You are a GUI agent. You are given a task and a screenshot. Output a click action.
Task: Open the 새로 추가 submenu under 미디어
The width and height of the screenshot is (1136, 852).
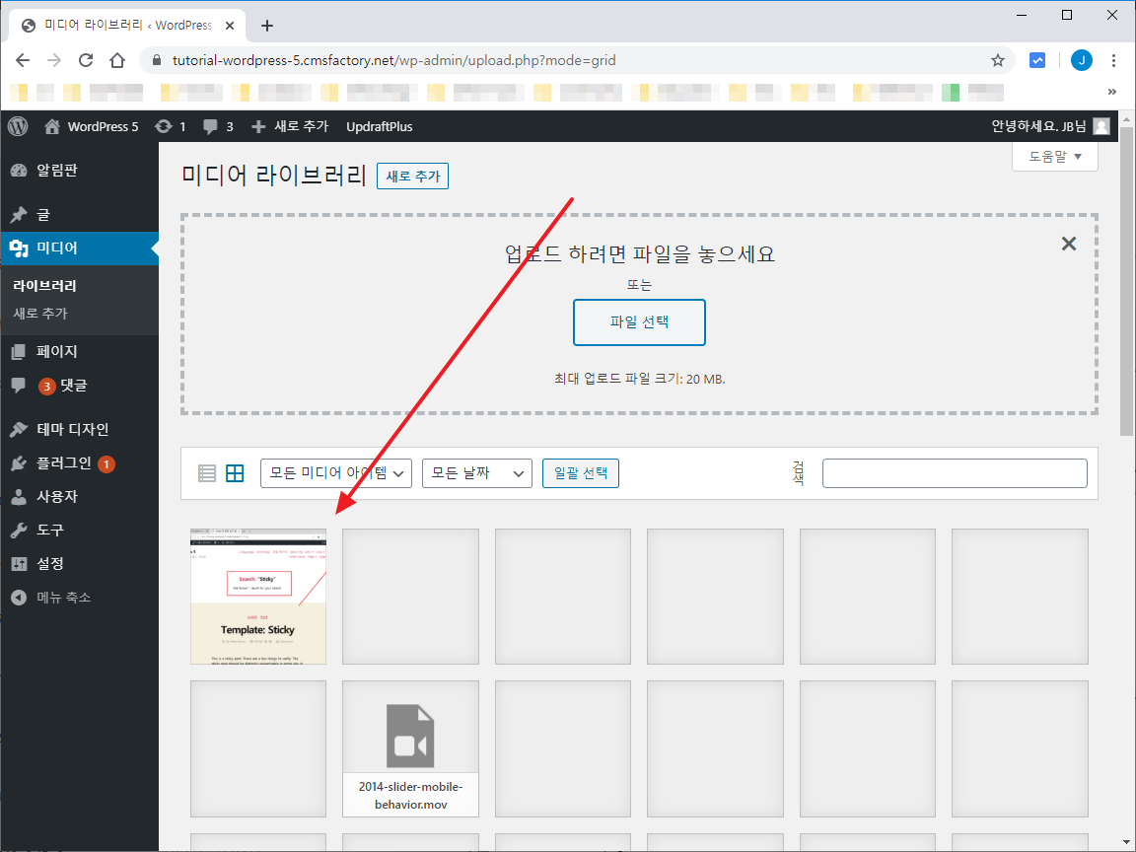pyautogui.click(x=39, y=314)
